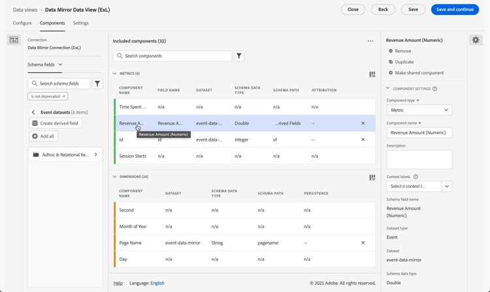490x292 pixels.
Task: Clear the 'Is not deprecated' filter tag
Action: [64, 96]
